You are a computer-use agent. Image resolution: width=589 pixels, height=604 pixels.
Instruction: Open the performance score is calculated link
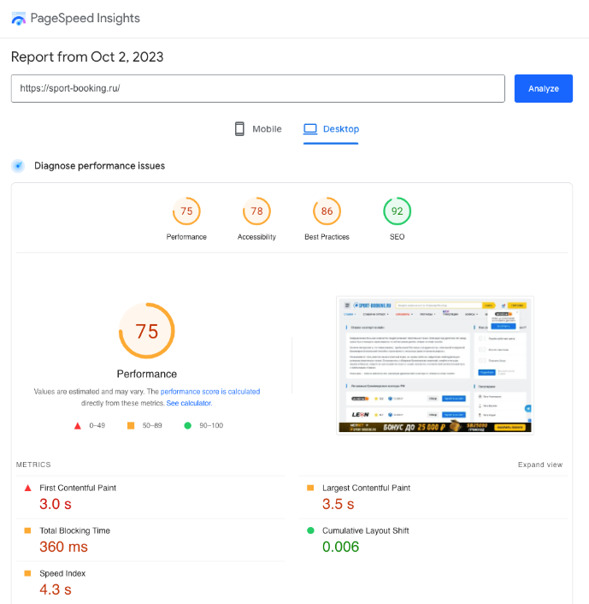coord(210,392)
